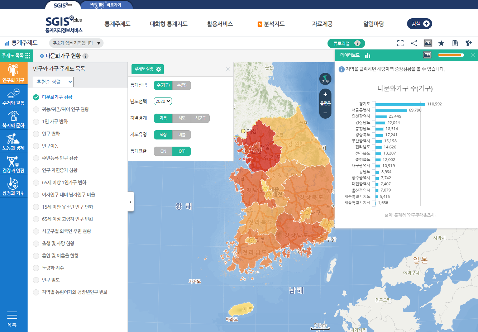
Task: Capture the map with the screenshot icon
Action: pos(427,43)
